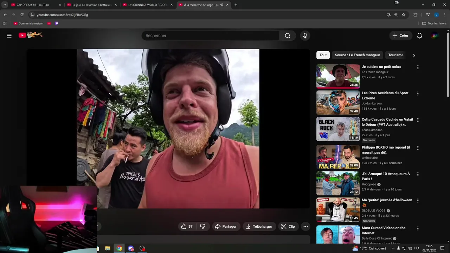This screenshot has height=253, width=450.
Task: Open options for "Ma petite journée d'halloween" video
Action: coord(418,201)
